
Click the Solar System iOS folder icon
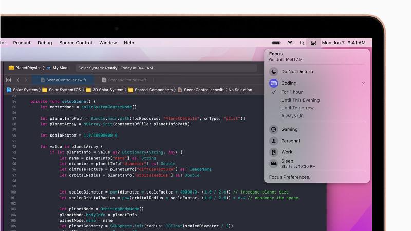[x=45, y=90]
